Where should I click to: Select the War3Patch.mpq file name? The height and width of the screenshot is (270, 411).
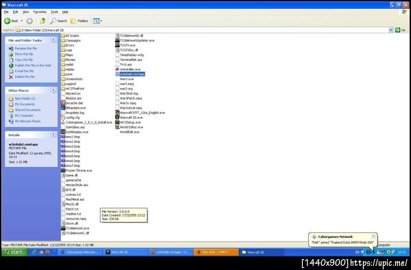(131, 98)
